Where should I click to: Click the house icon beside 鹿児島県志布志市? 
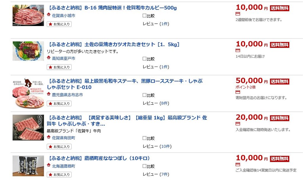tap(49, 94)
